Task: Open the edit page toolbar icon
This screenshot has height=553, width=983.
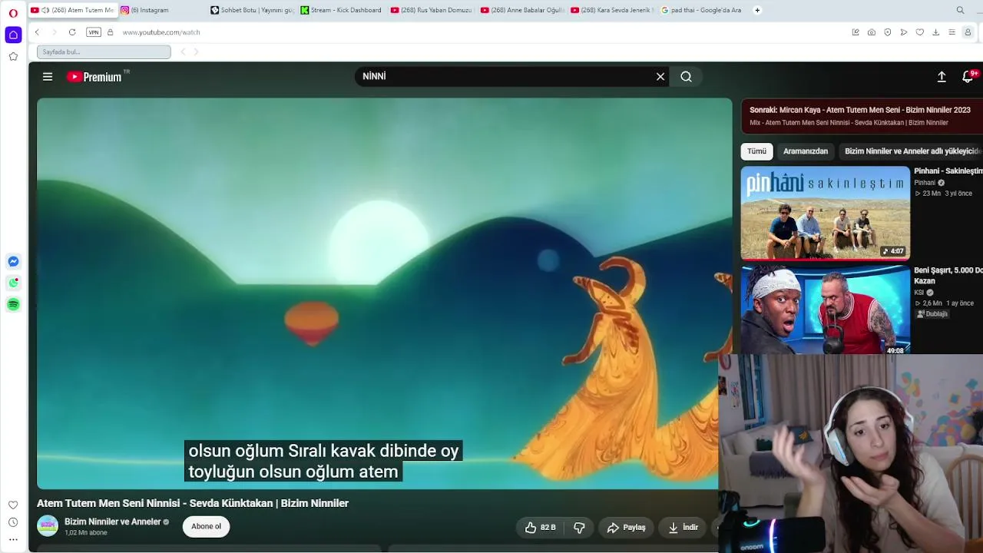Action: (856, 32)
